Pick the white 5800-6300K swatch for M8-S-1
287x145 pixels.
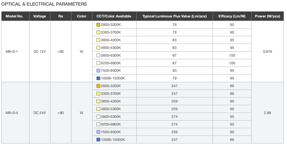98,55
